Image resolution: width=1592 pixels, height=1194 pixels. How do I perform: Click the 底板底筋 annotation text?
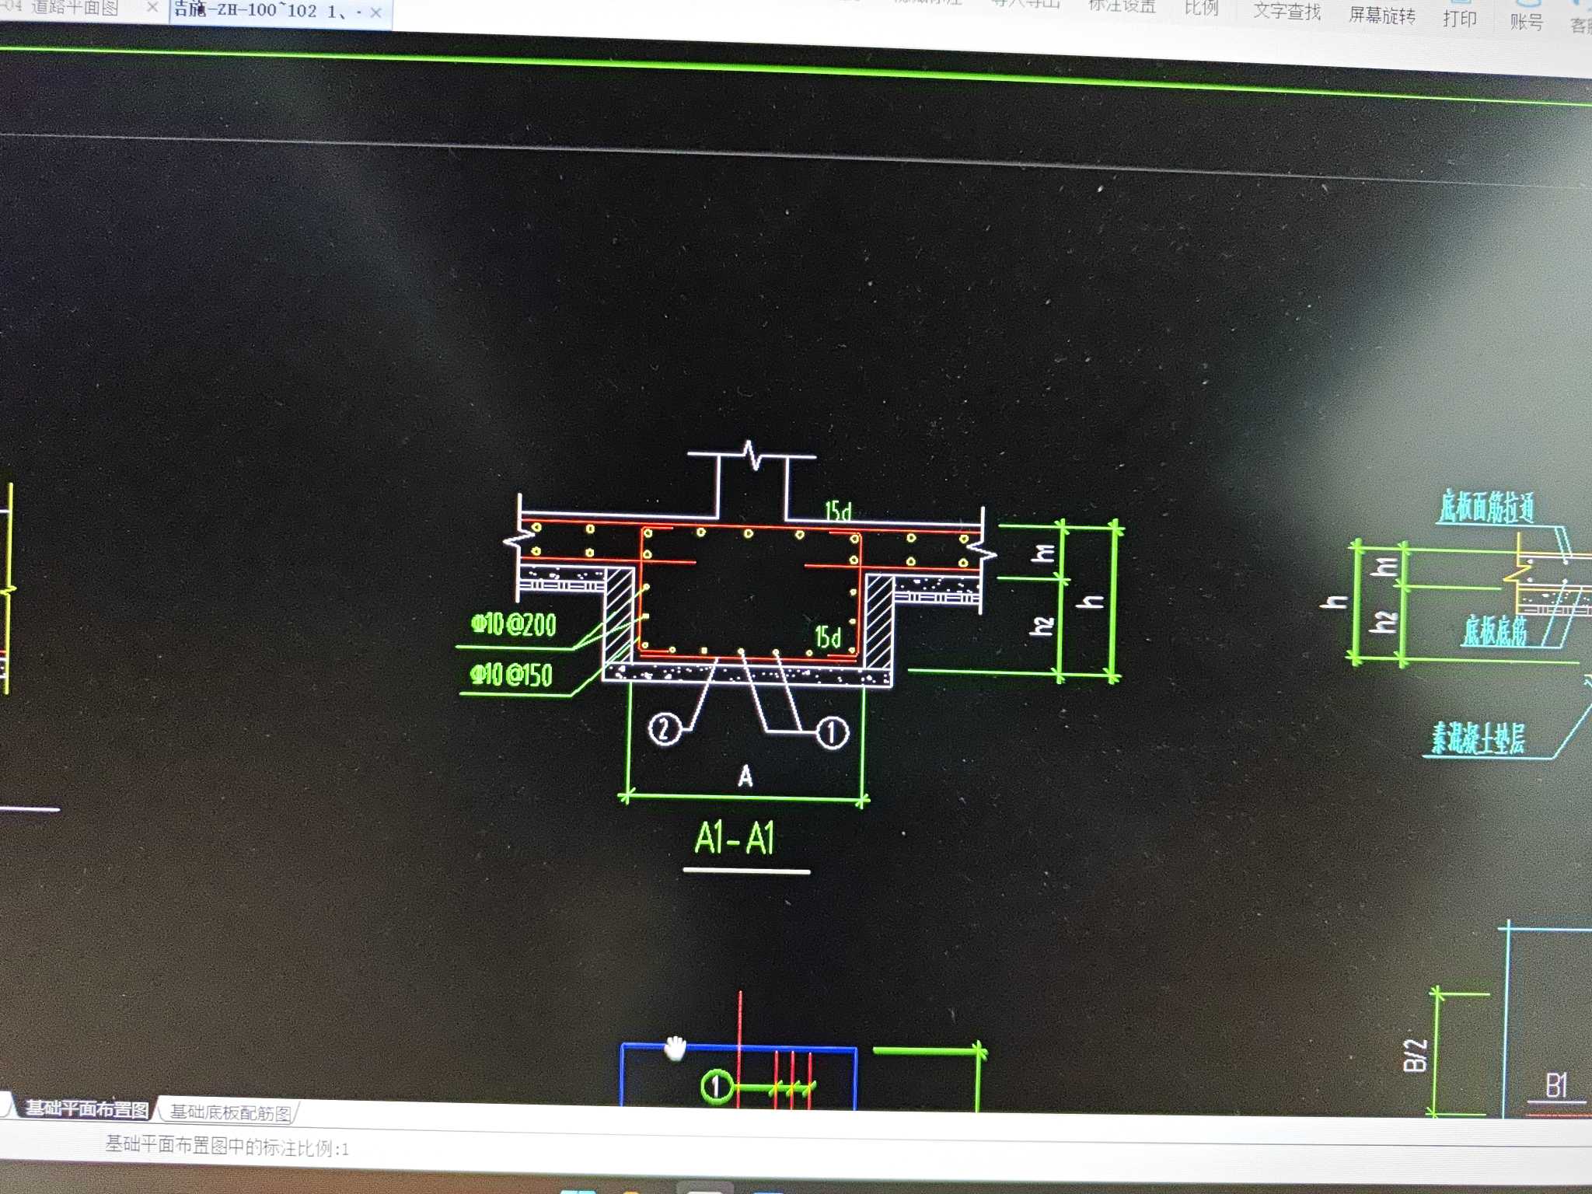(1494, 630)
